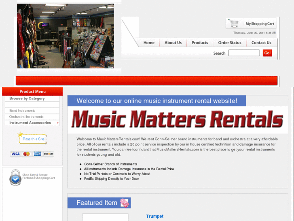The image size is (294, 221).
Task: Open the Contact Us page
Action: coord(261,43)
